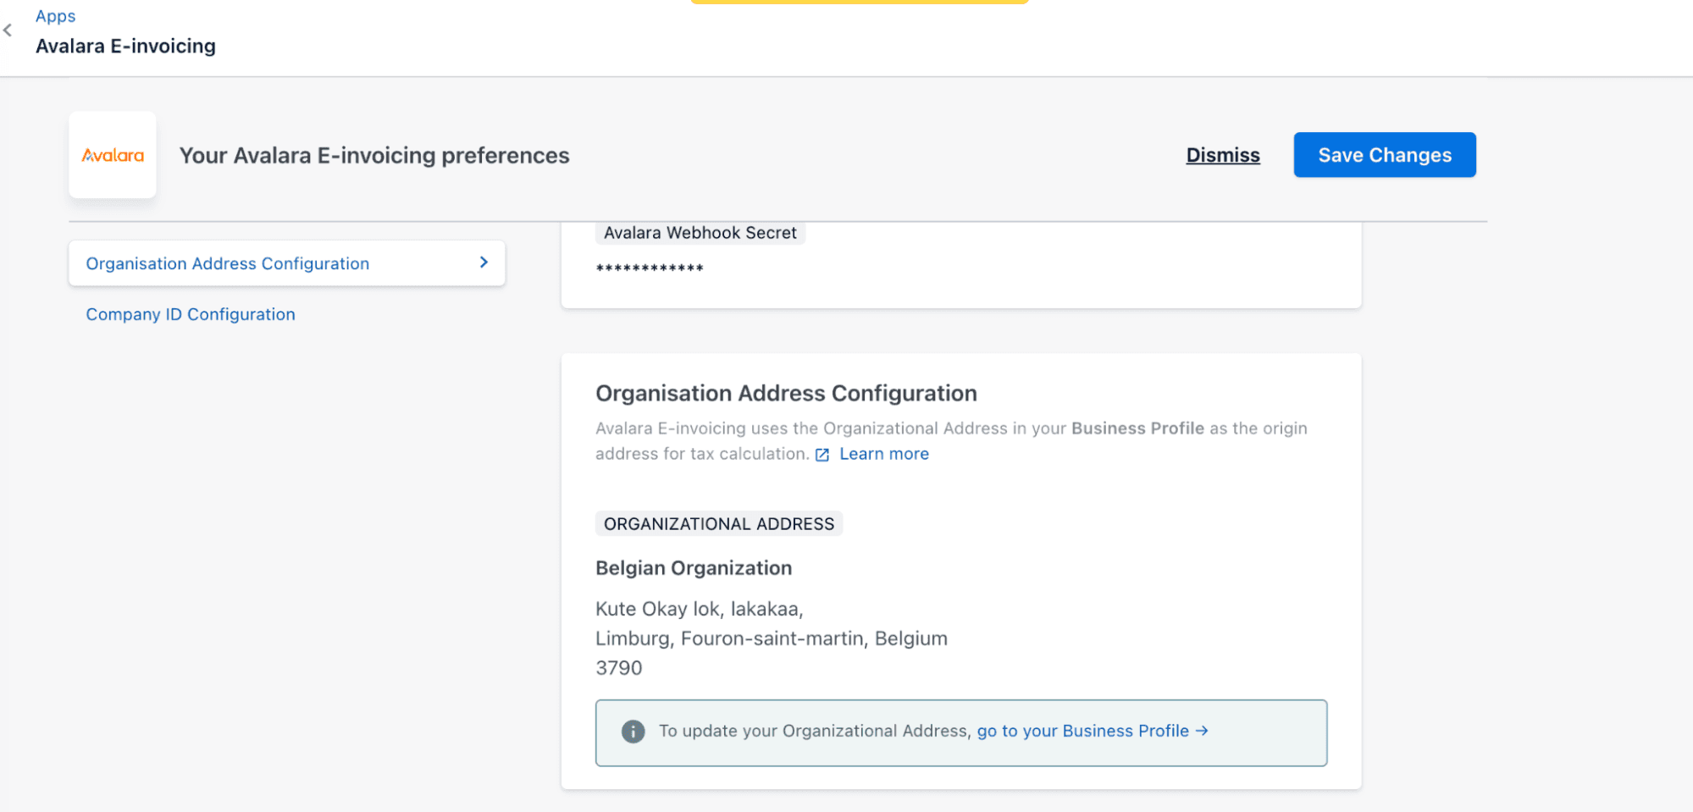The width and height of the screenshot is (1693, 812).
Task: Click the masked Avalara Webhook Secret value
Action: pyautogui.click(x=650, y=269)
